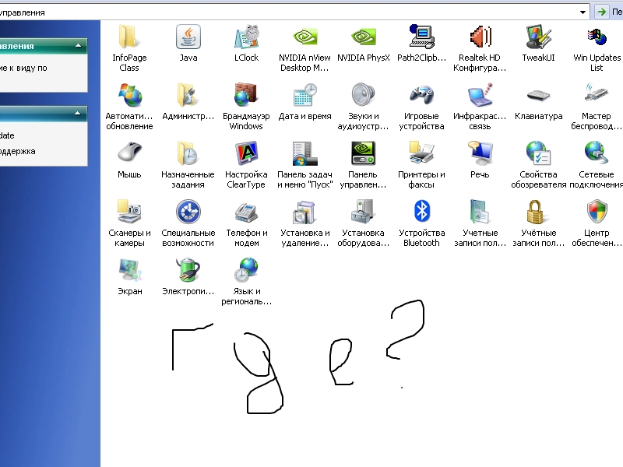623x467 pixels.
Task: Open Язык и региональные стандарты
Action: coord(246,270)
